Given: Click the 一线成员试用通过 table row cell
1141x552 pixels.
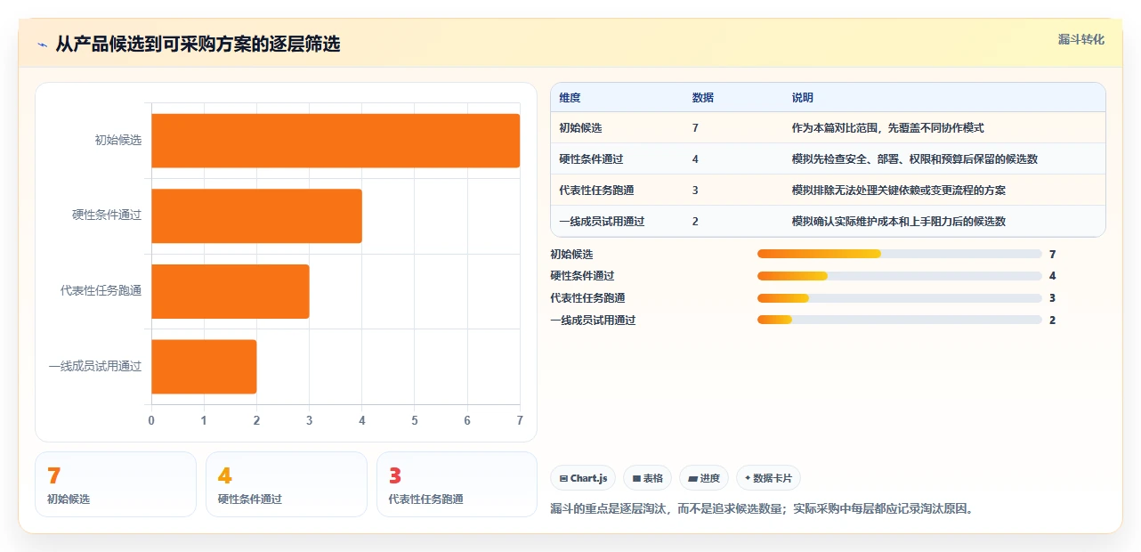Looking at the screenshot, I should 602,222.
